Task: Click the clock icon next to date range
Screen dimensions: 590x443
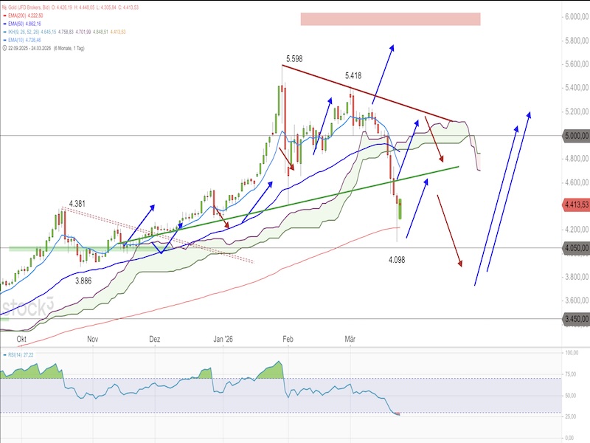Action: click(5, 49)
